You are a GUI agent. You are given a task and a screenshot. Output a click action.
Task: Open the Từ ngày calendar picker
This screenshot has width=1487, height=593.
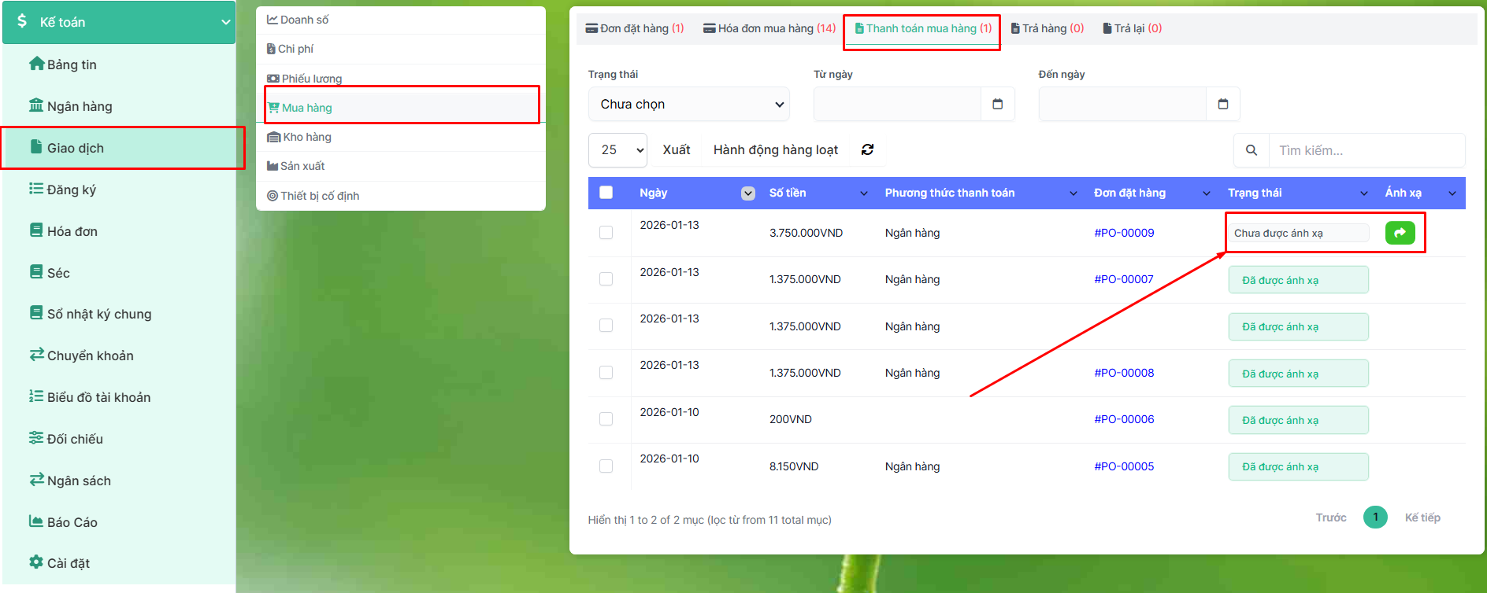tap(997, 104)
